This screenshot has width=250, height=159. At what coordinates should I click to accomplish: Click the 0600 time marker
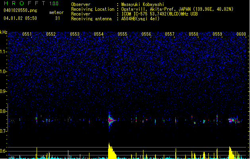pyautogui.click(x=241, y=34)
